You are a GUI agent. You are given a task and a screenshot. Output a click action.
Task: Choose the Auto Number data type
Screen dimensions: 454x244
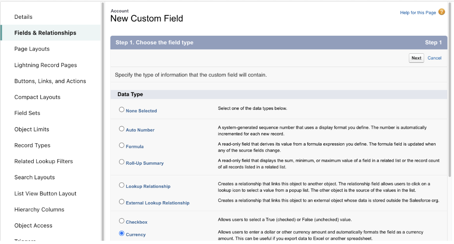pyautogui.click(x=122, y=129)
